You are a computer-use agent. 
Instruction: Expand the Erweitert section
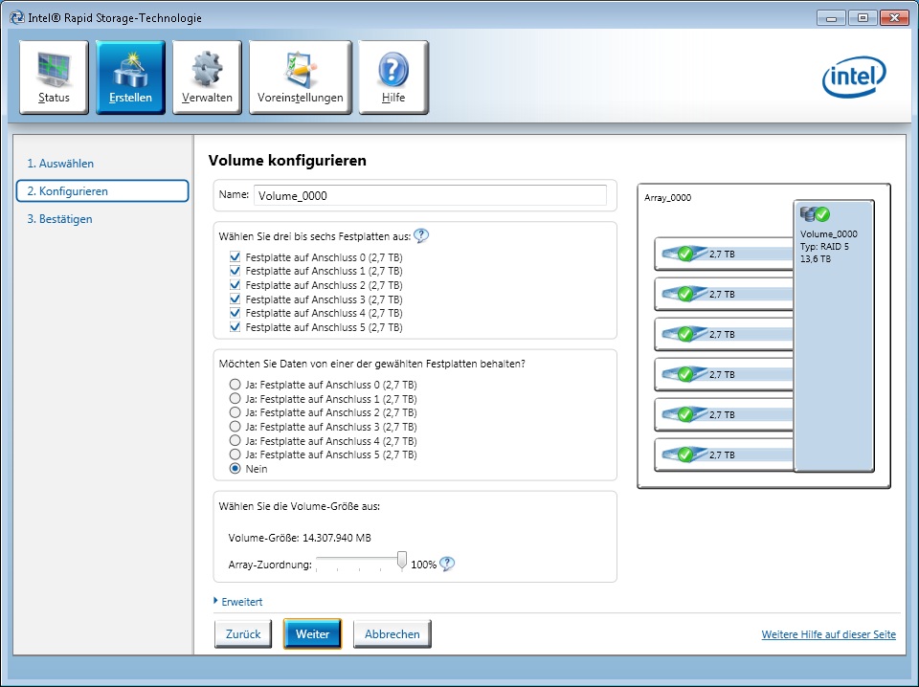238,602
